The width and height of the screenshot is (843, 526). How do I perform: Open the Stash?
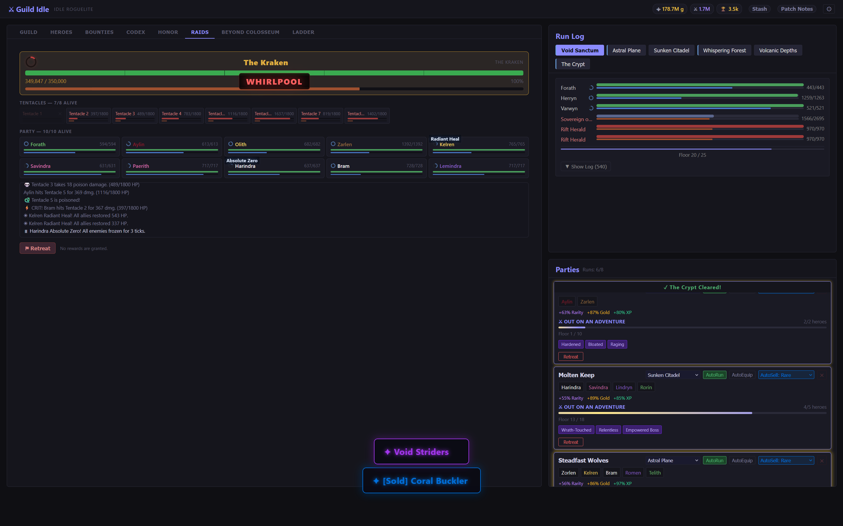(759, 9)
